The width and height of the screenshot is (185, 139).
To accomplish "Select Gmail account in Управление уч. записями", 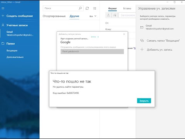I will coord(160,27).
